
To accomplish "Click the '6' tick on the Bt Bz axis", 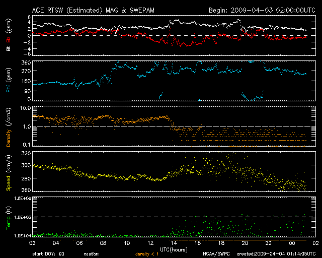I will point(29,17).
